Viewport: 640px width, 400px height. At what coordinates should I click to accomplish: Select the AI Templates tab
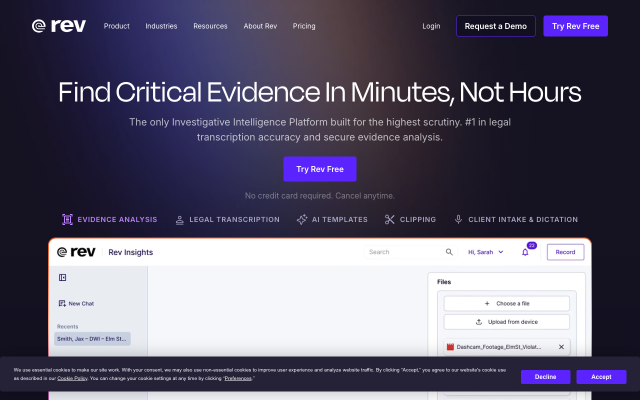pos(332,219)
